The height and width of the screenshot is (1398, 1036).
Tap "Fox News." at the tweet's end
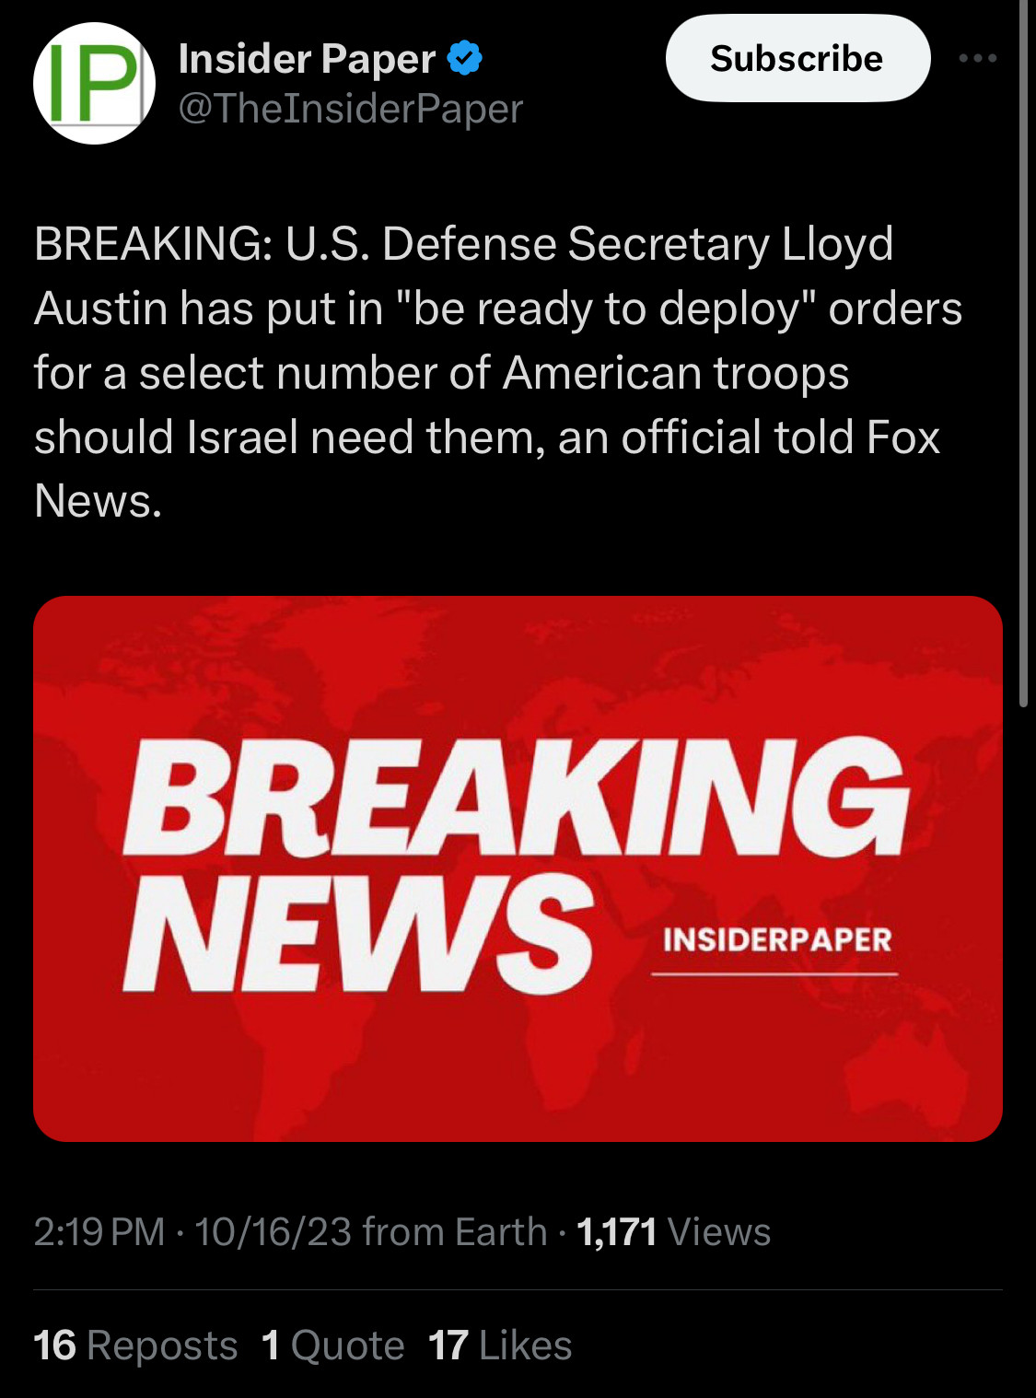(487, 469)
